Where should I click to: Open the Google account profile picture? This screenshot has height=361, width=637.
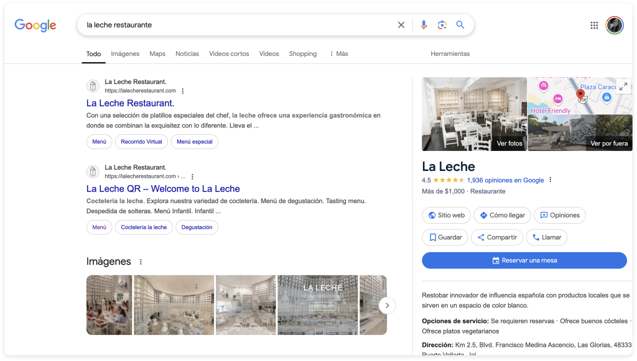615,25
